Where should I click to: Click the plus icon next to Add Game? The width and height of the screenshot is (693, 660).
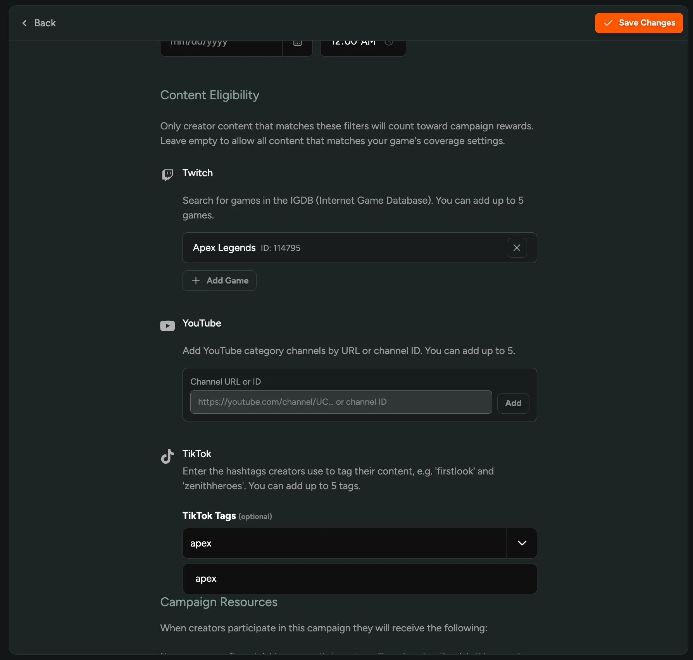(x=196, y=280)
